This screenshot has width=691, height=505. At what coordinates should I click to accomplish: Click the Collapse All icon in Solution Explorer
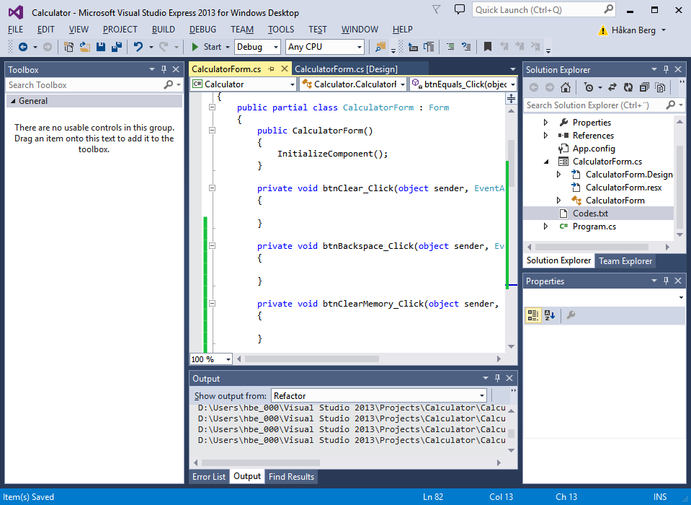pos(644,87)
